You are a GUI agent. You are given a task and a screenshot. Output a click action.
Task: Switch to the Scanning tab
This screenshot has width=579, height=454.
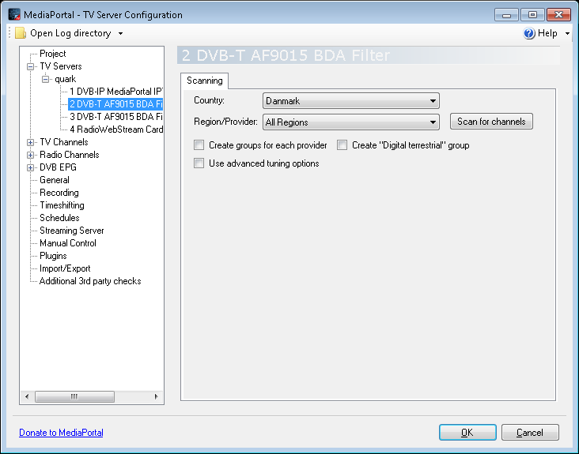tap(205, 81)
